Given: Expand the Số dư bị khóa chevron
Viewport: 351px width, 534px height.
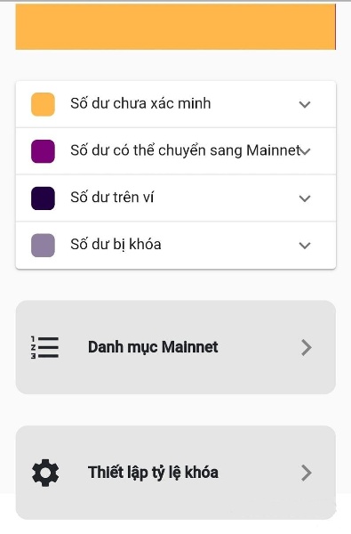Looking at the screenshot, I should pos(305,246).
